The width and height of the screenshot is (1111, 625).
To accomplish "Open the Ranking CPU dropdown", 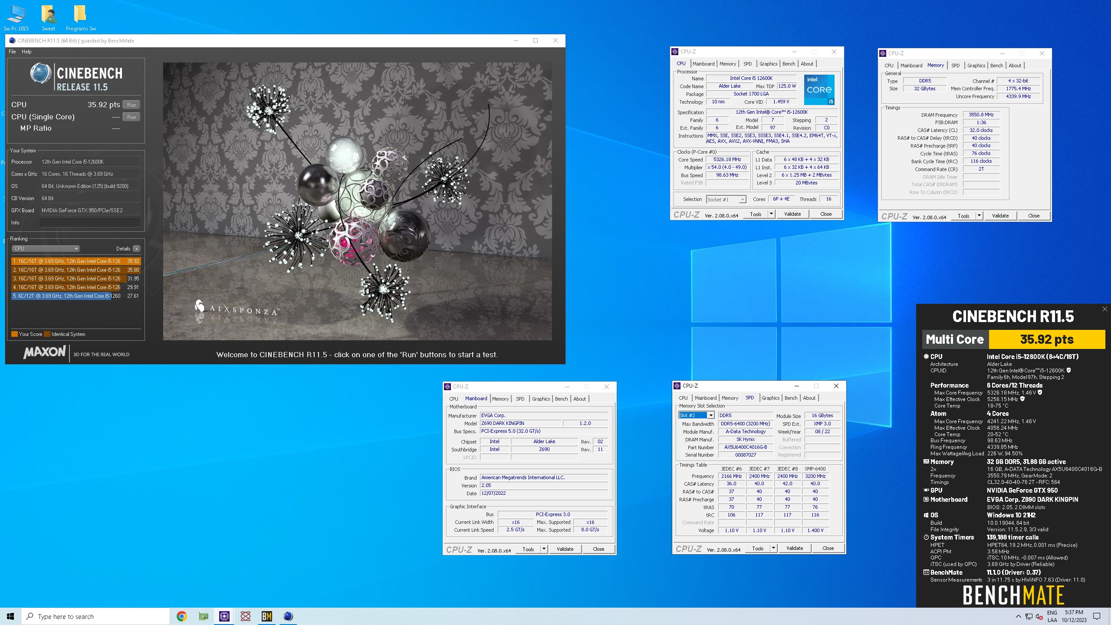I will click(46, 249).
